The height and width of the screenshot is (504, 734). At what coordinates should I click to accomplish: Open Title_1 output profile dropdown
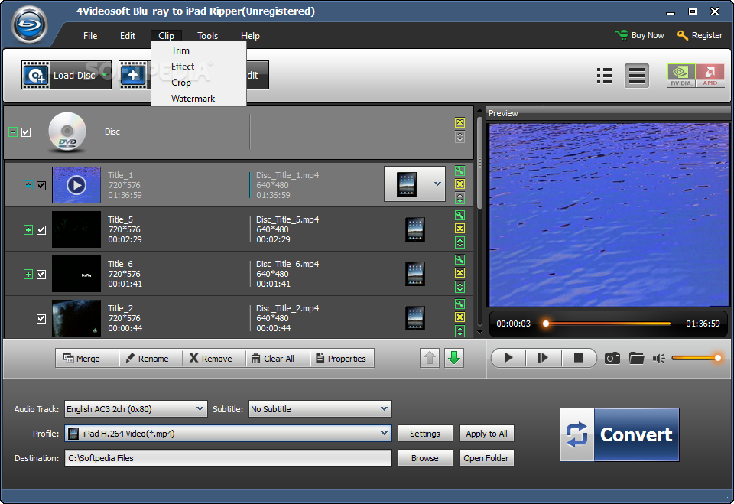pyautogui.click(x=437, y=184)
